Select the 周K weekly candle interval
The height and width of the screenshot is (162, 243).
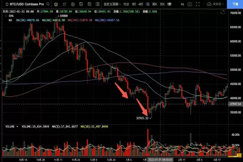(155, 5)
